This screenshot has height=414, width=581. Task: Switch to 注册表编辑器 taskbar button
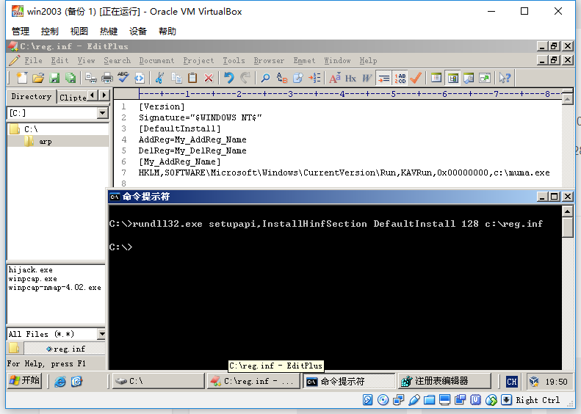pos(444,381)
